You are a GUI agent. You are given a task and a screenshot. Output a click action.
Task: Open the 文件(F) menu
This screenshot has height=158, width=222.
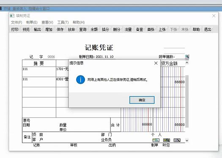coord(16,22)
